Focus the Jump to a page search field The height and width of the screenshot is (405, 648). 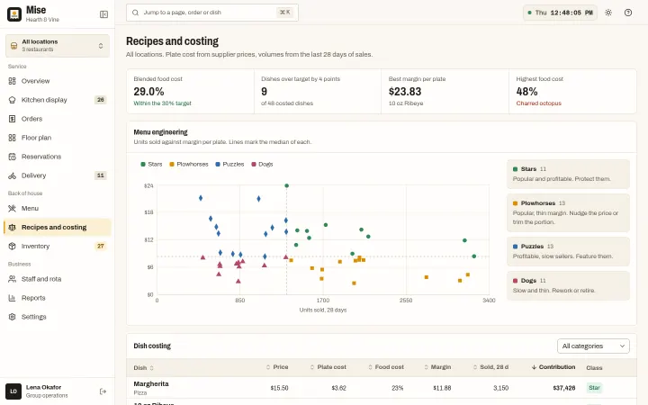pyautogui.click(x=212, y=13)
